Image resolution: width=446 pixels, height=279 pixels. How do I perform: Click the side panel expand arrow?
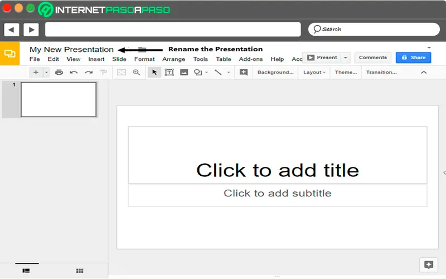click(444, 172)
